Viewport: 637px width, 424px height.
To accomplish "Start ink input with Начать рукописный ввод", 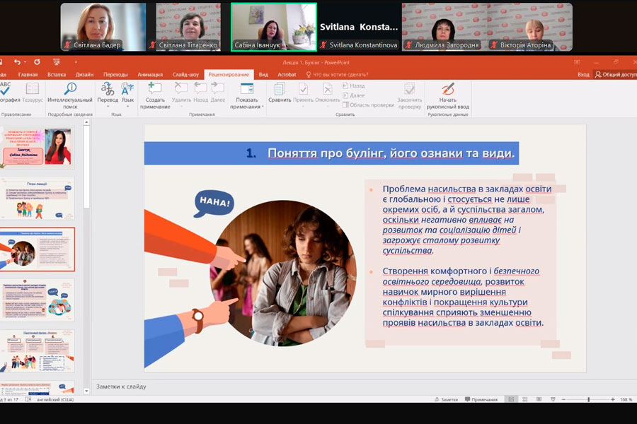I will coord(448,90).
